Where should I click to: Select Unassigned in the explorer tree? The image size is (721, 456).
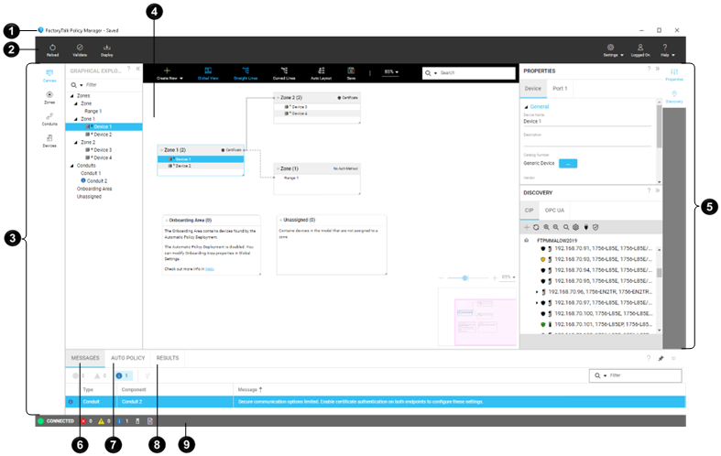[x=89, y=197]
